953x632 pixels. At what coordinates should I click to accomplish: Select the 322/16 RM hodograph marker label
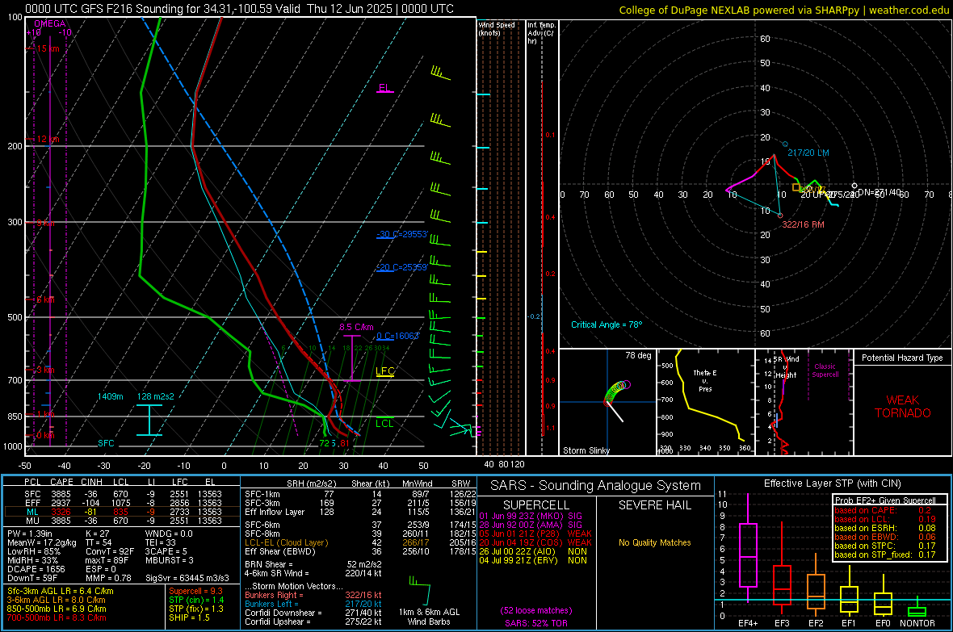click(804, 224)
